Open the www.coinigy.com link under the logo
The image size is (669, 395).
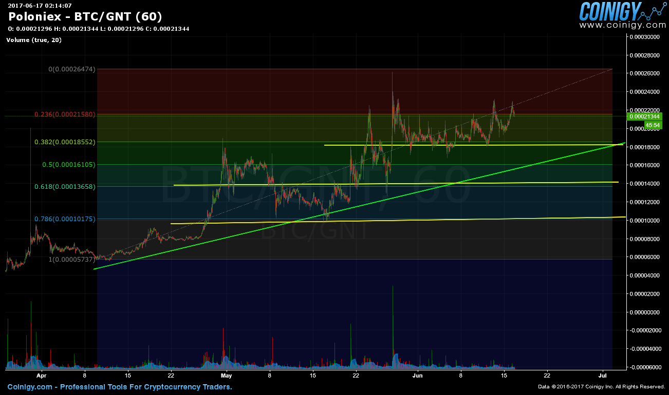tap(622, 25)
